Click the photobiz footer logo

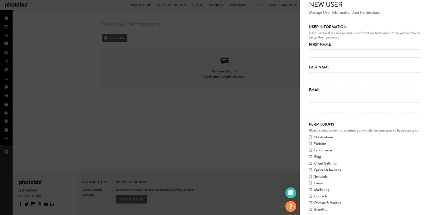click(30, 182)
